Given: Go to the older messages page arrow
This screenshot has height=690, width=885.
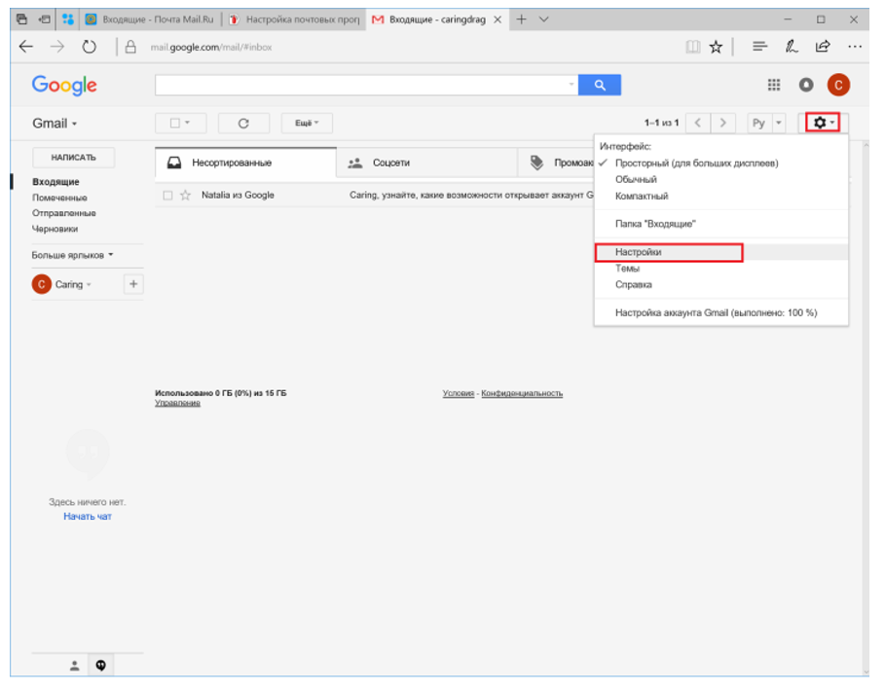Looking at the screenshot, I should (723, 123).
